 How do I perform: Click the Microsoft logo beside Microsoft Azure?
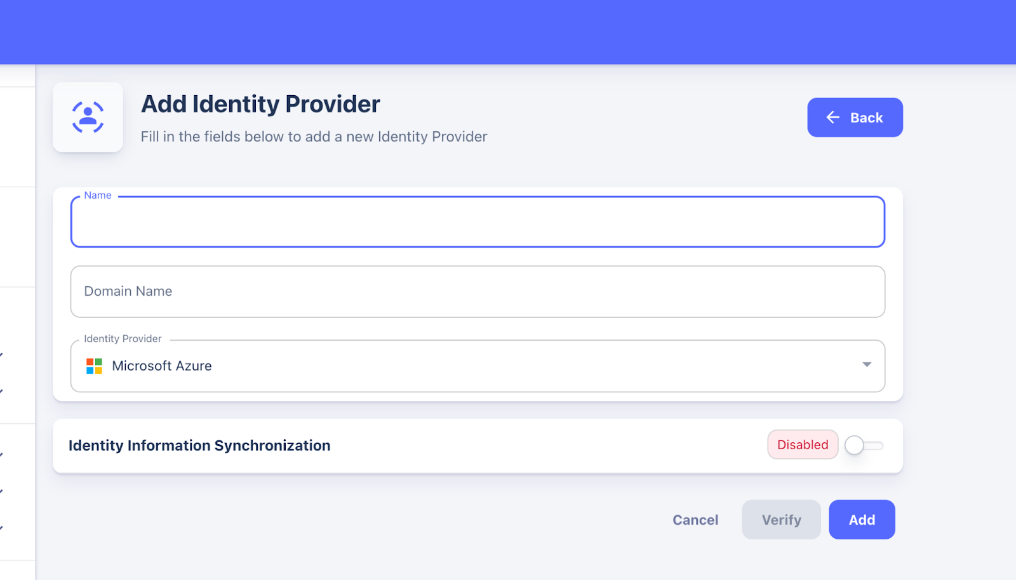94,366
